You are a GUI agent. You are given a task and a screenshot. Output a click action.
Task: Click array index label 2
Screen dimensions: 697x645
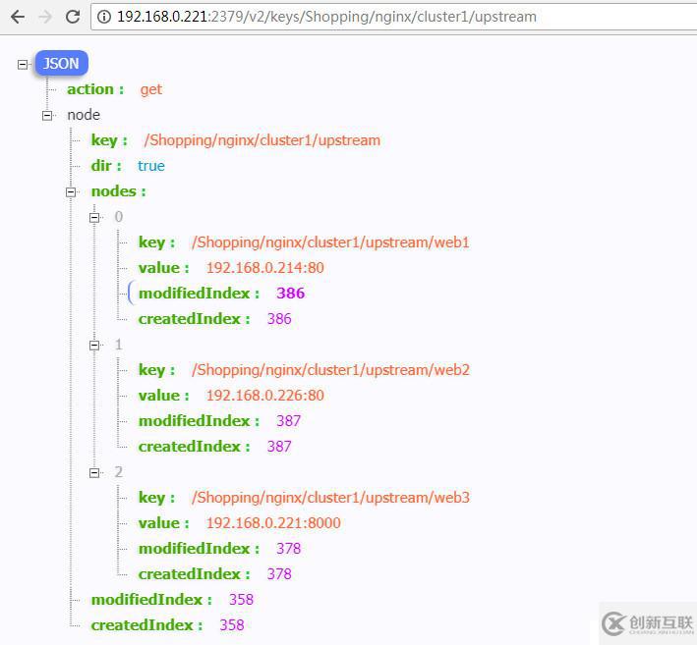(x=119, y=472)
